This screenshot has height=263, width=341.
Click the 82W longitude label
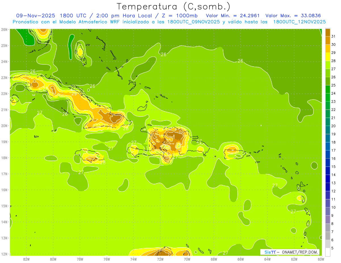click(26, 259)
